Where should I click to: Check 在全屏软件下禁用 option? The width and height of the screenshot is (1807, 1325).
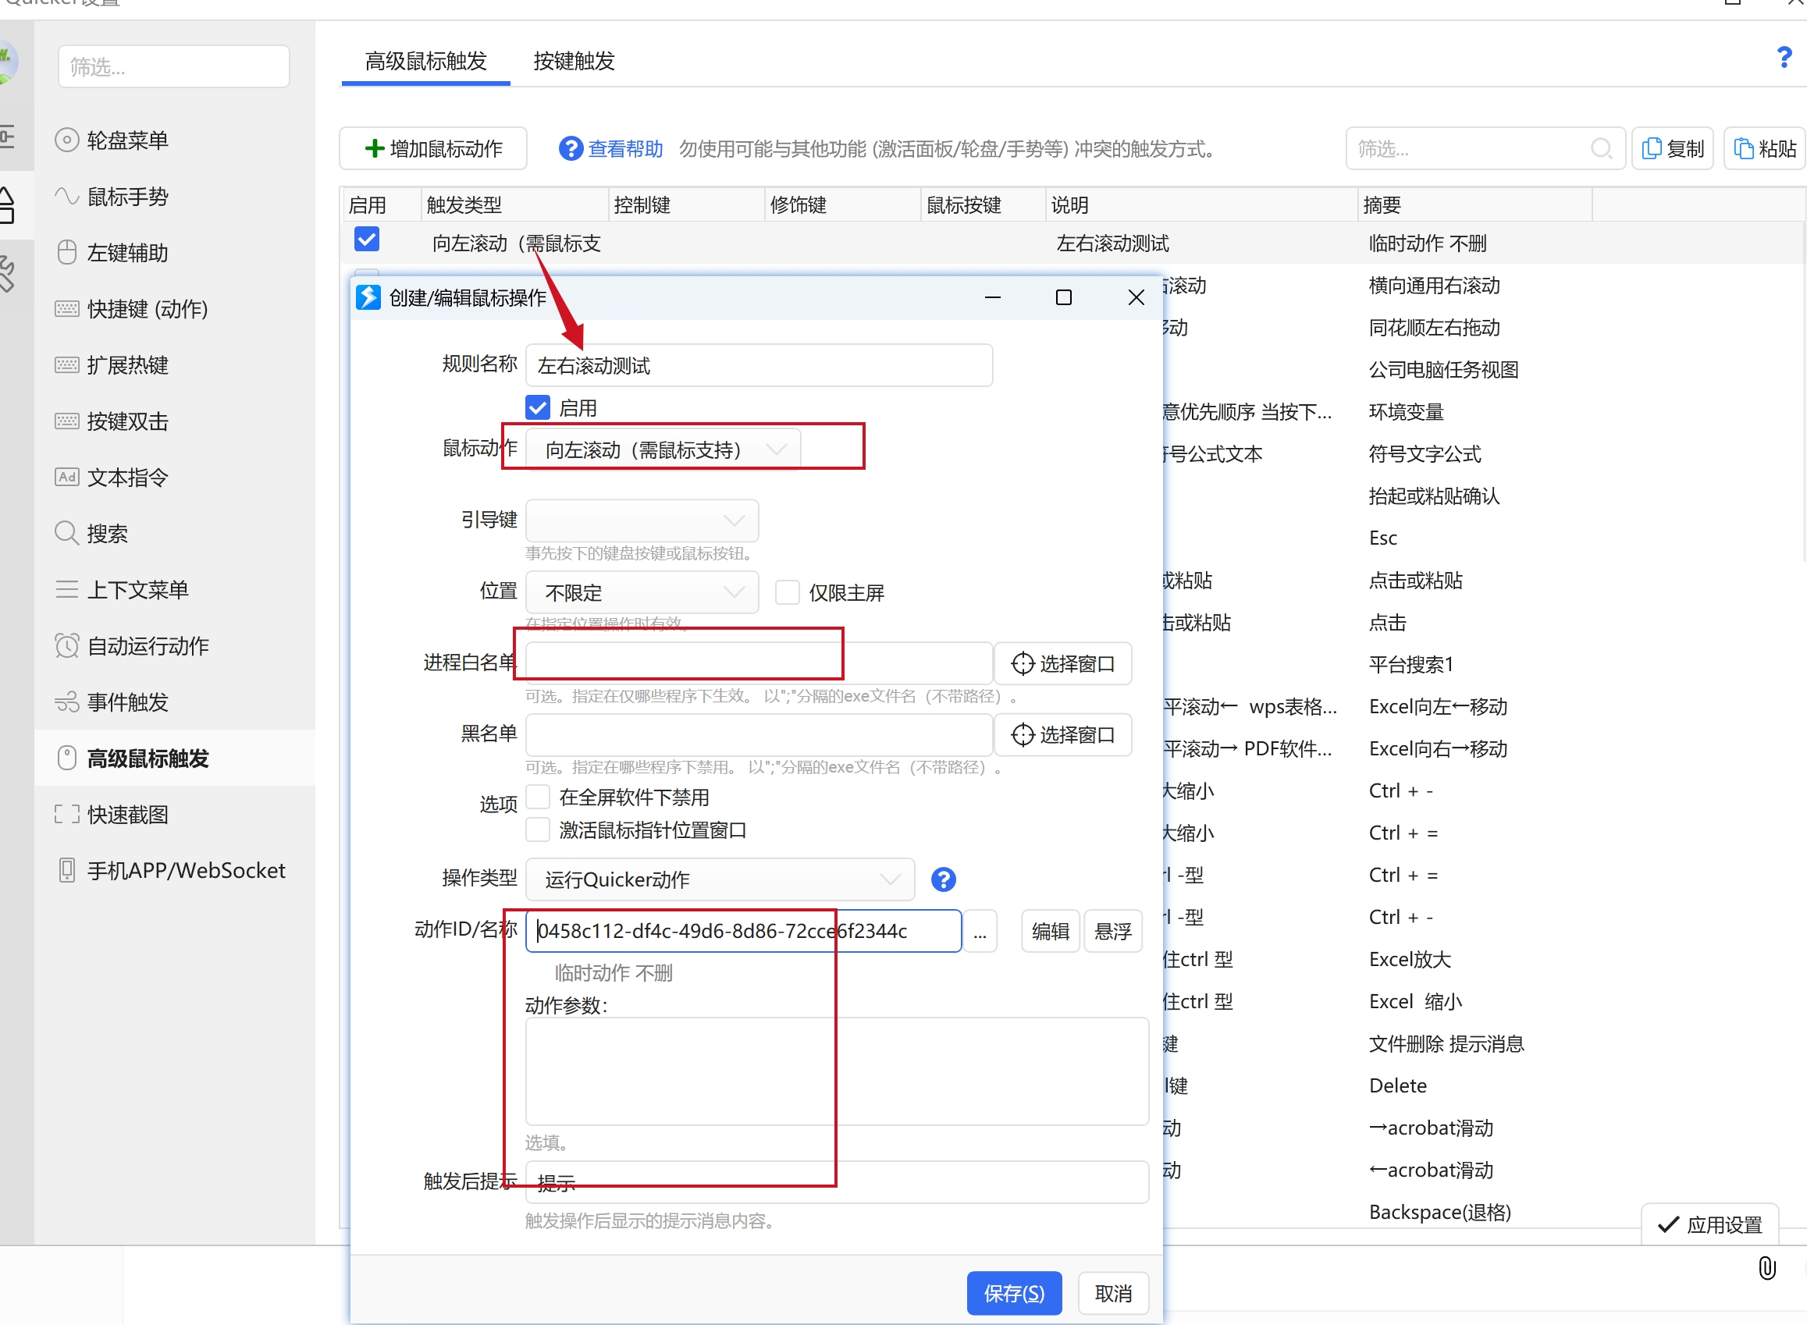click(x=539, y=797)
